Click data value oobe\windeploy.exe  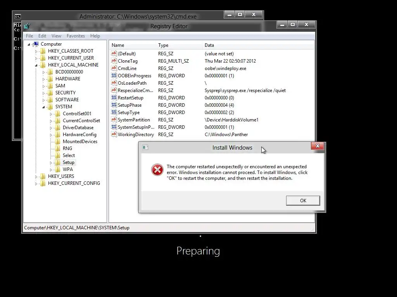(x=225, y=68)
